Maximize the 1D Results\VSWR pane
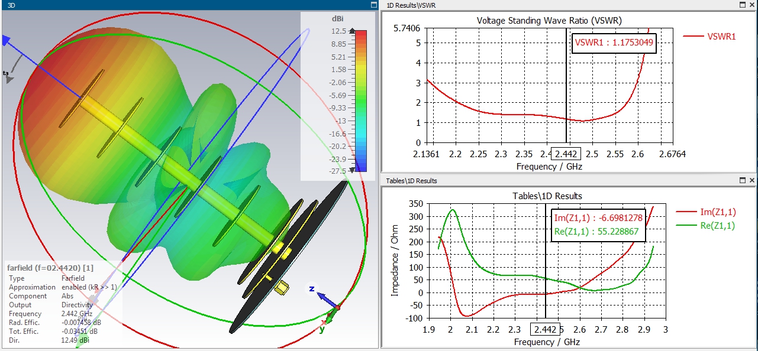 (743, 5)
